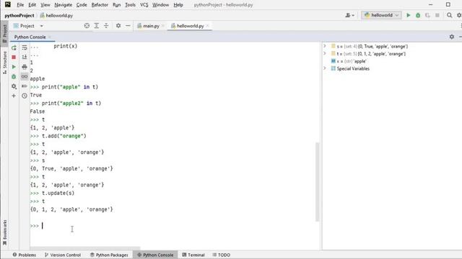Close the Python Console tab
Image resolution: width=462 pixels, height=259 pixels.
[50, 37]
